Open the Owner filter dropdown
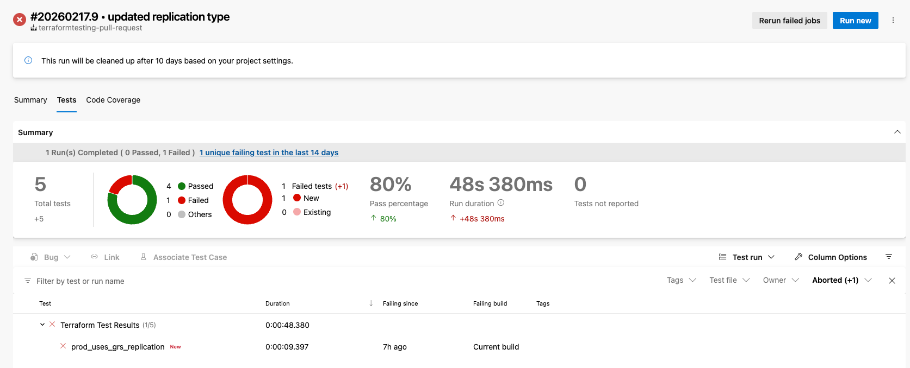Viewport: 910px width, 368px height. (781, 280)
